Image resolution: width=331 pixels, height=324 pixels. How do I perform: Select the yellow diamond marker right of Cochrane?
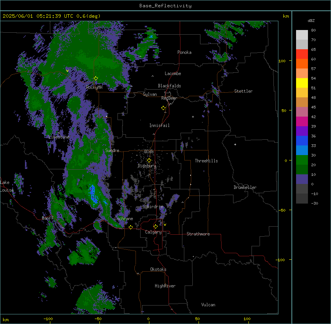coord(131,227)
